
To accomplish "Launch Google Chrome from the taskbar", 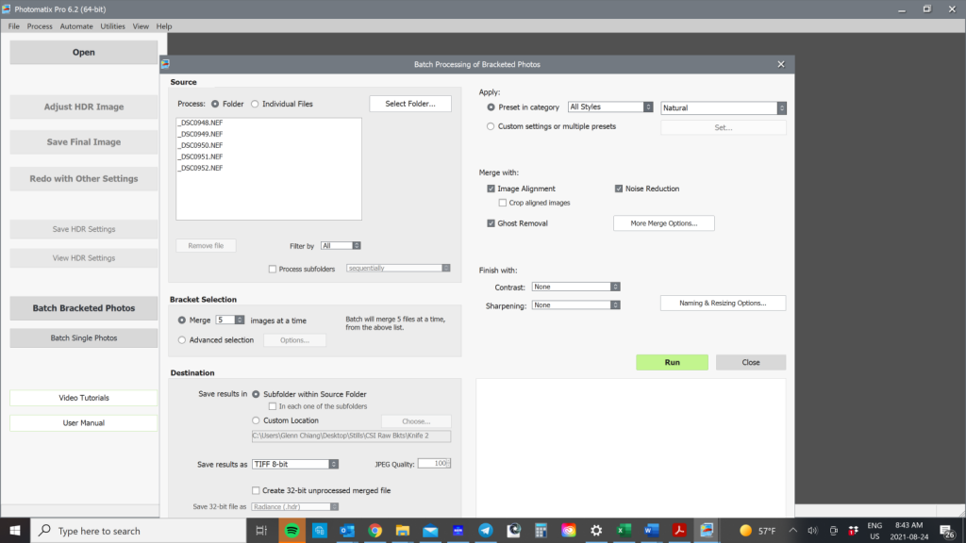I will (375, 530).
